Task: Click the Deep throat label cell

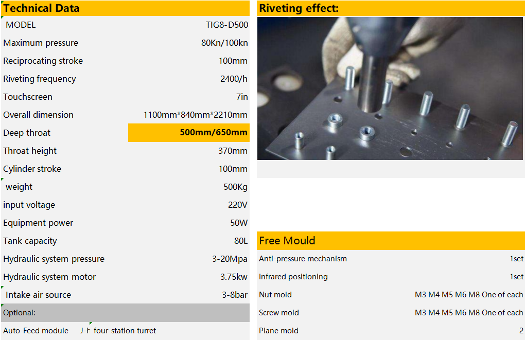Action: click(27, 133)
